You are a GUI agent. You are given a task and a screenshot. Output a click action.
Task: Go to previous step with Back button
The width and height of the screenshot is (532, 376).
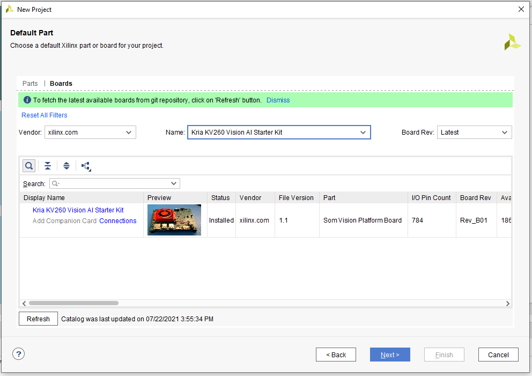click(x=336, y=355)
